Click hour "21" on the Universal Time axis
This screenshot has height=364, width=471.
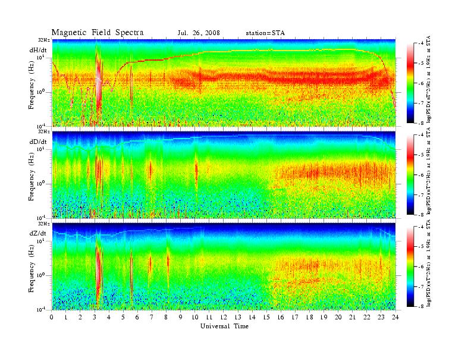pyautogui.click(x=352, y=317)
